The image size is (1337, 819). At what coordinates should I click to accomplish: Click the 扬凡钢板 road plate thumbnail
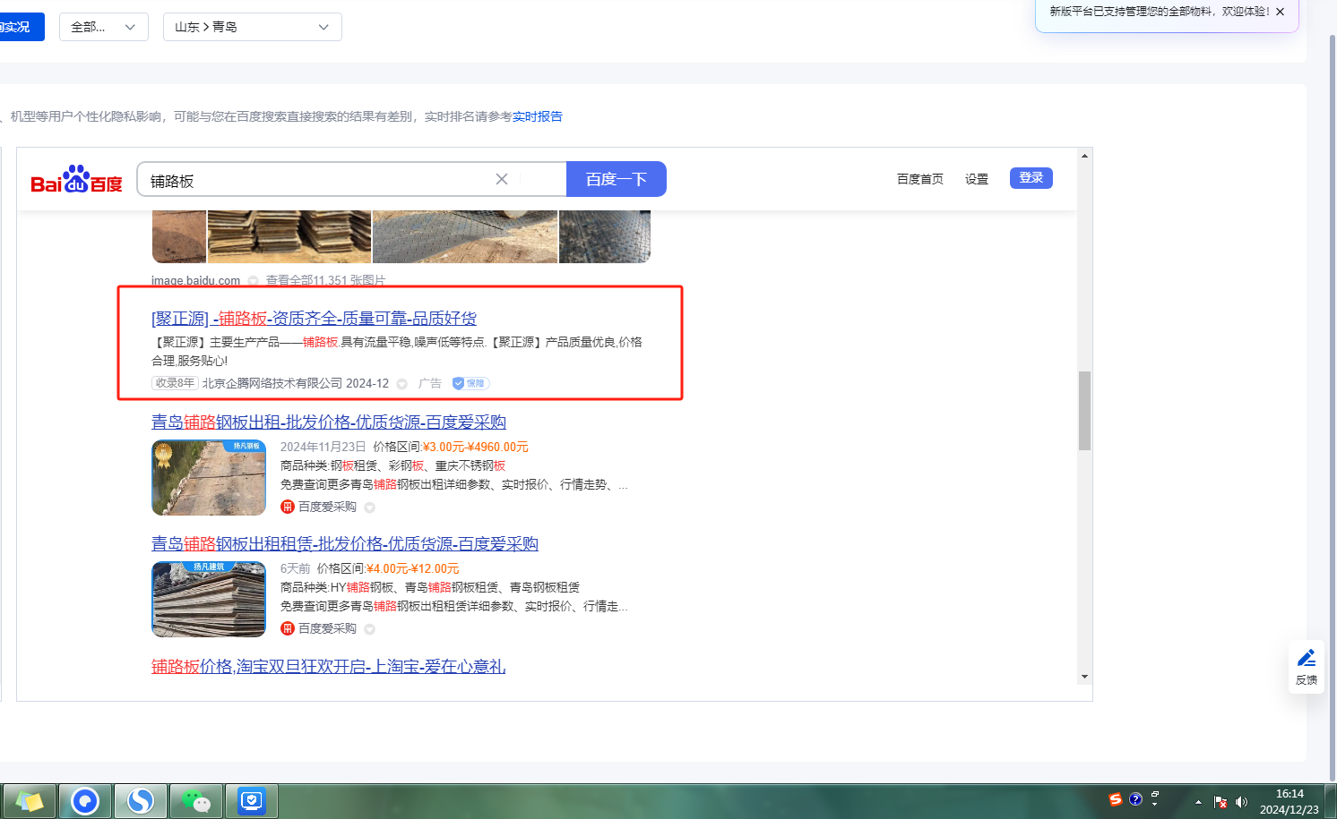point(209,478)
